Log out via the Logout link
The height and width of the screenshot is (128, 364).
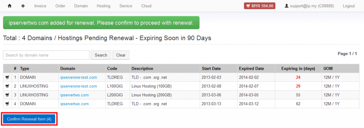tap(349, 6)
